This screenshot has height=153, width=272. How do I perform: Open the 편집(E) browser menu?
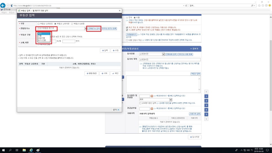click(12, 12)
